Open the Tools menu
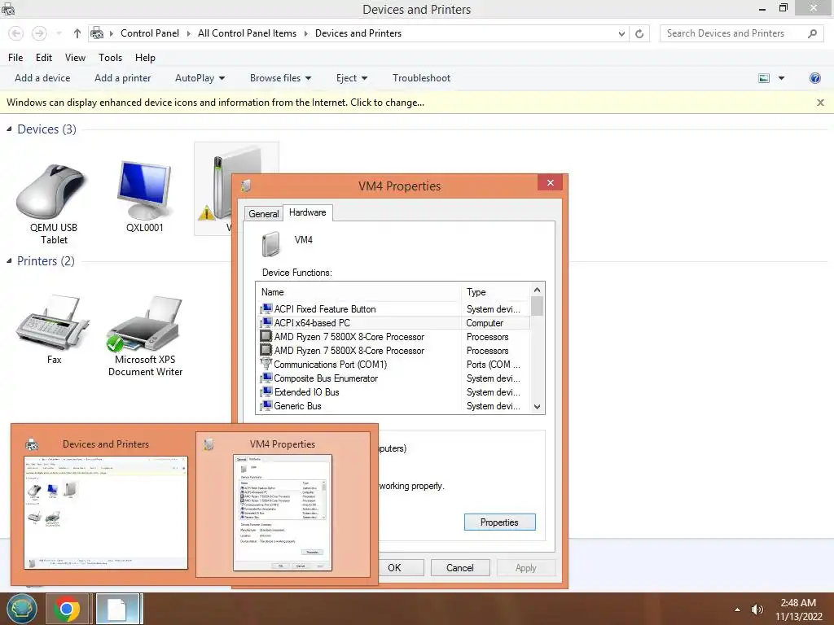 (110, 58)
